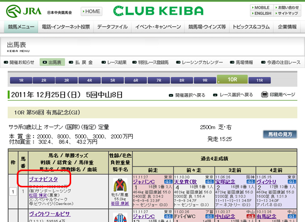Screen dimensions: 305x222
Task: Select race tab 5R
Action: (113, 80)
